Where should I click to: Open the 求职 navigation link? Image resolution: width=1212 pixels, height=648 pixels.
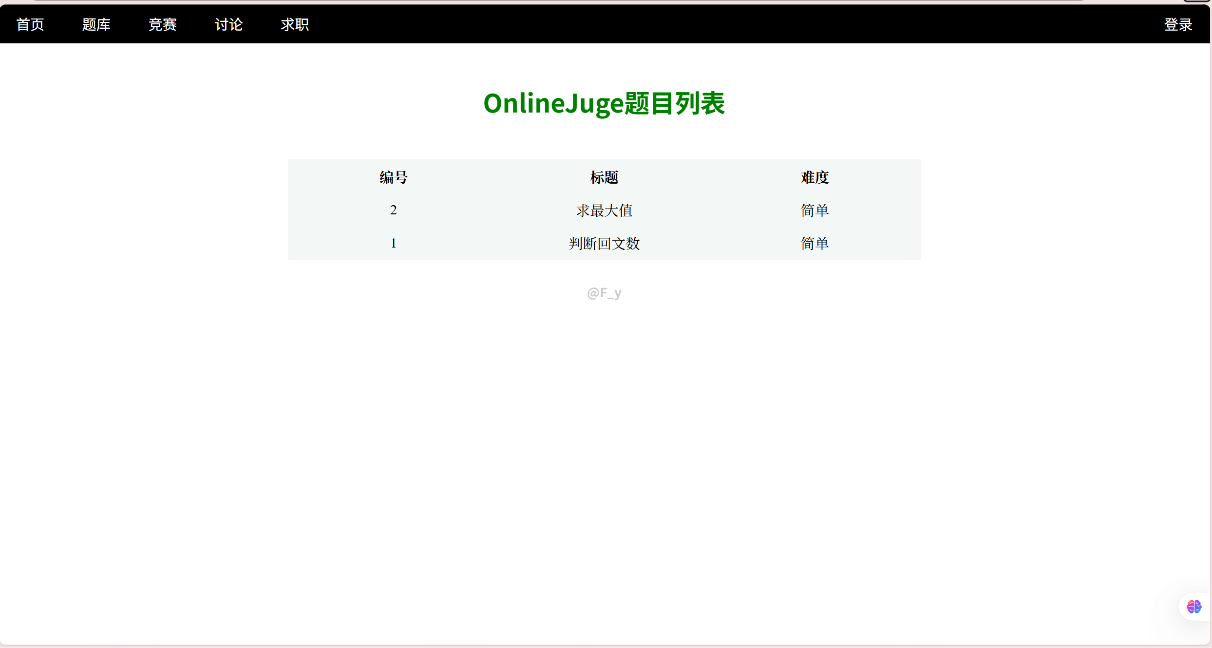295,24
